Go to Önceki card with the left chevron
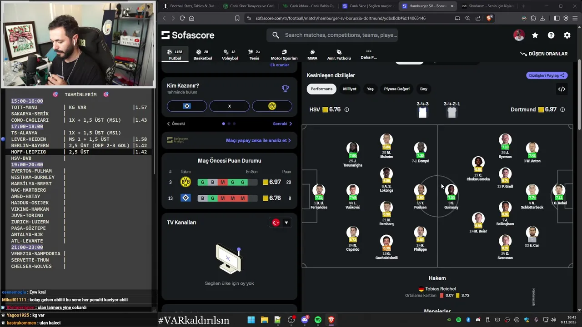Screen dimensions: 582x327 click(x=176, y=124)
